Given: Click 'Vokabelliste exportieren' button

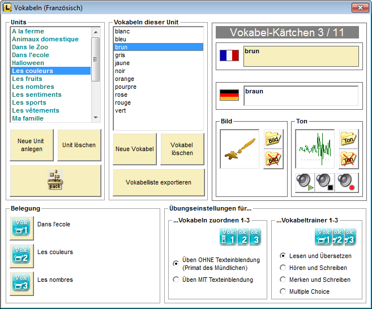Looking at the screenshot, I should pyautogui.click(x=158, y=183).
